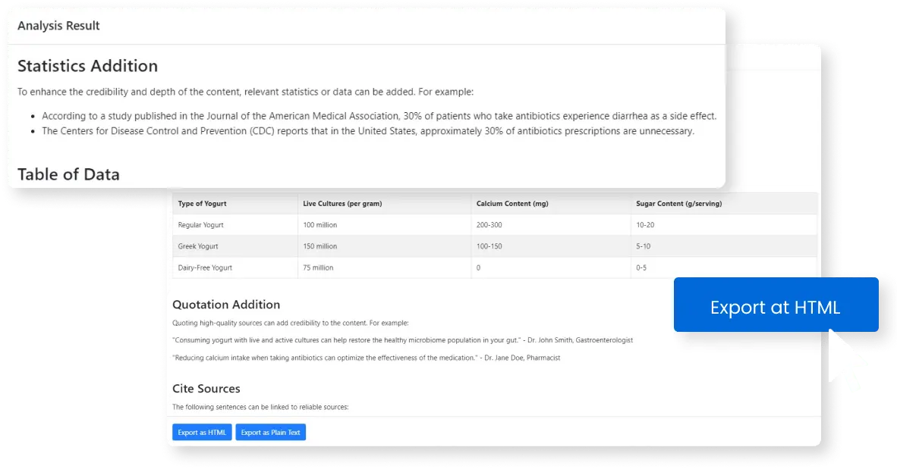The width and height of the screenshot is (897, 469).
Task: Click the Live Cultures (per gram) header
Action: click(341, 204)
